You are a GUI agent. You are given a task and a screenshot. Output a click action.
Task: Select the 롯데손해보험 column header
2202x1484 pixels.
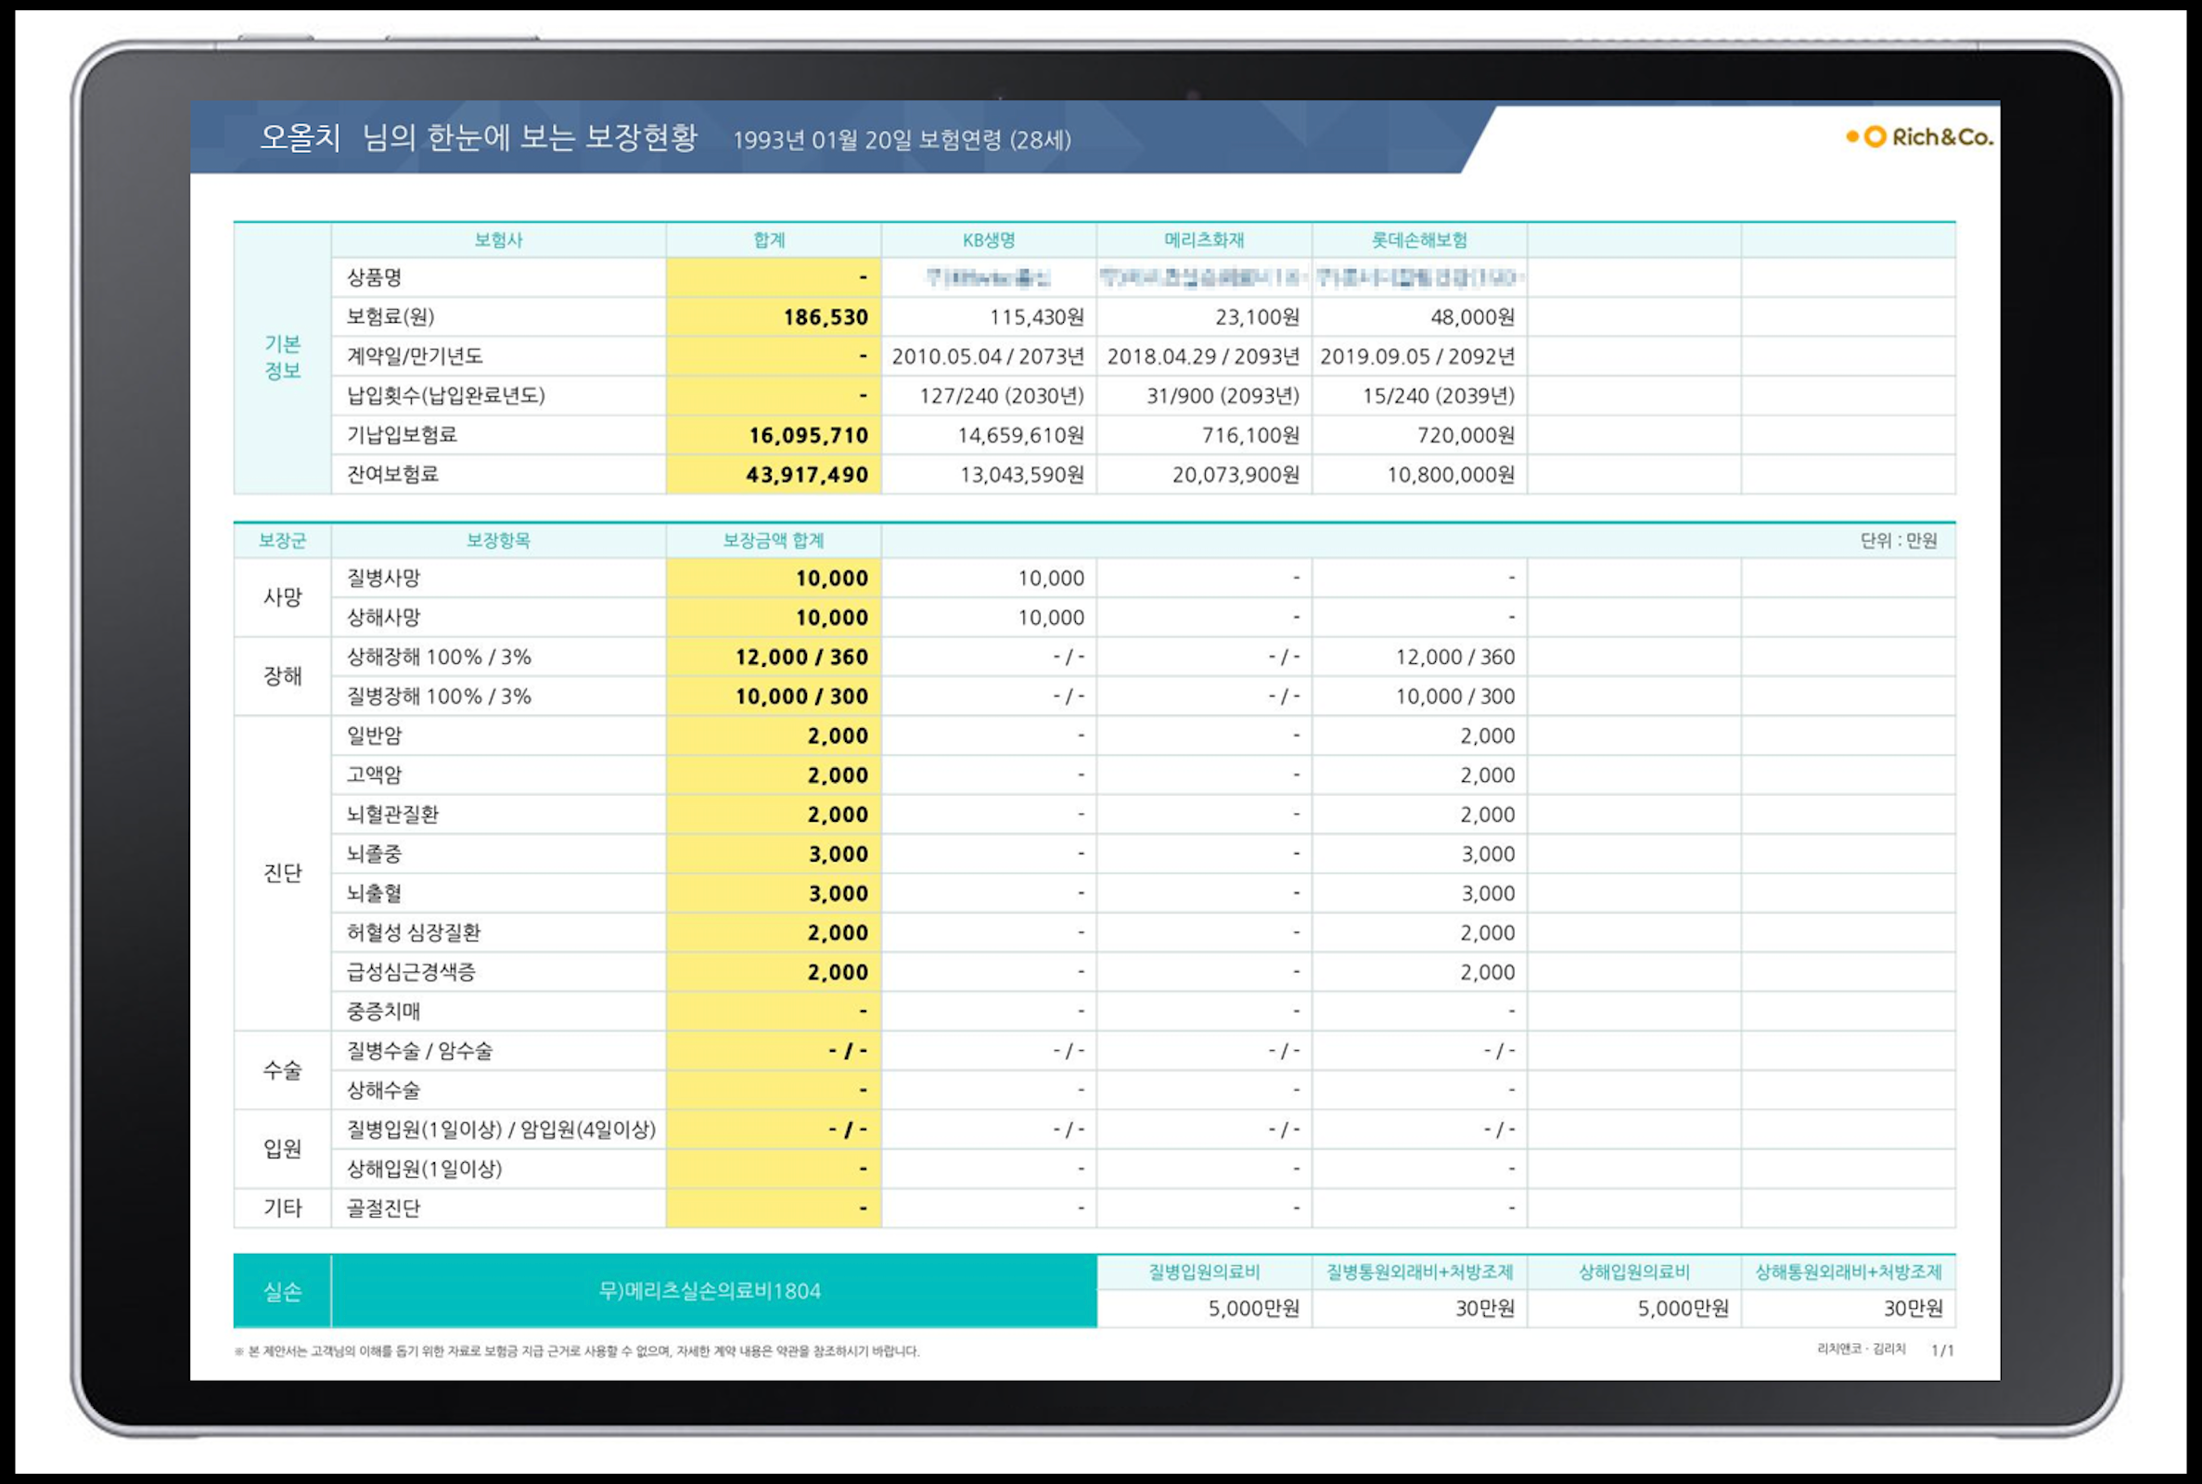(x=1418, y=240)
